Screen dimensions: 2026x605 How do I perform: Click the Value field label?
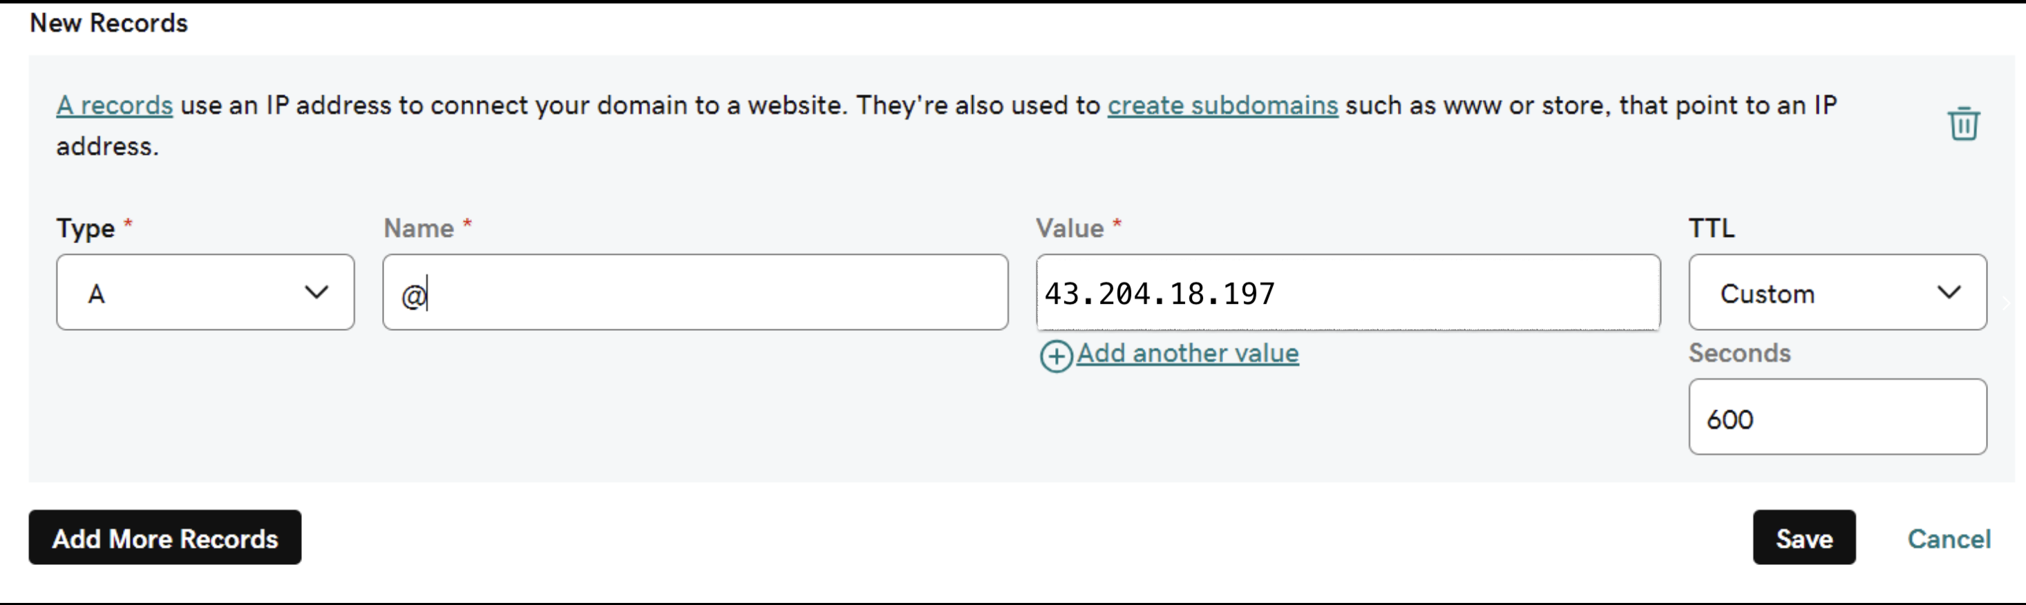pos(1070,229)
